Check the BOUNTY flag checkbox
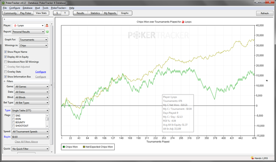 (x=13, y=122)
